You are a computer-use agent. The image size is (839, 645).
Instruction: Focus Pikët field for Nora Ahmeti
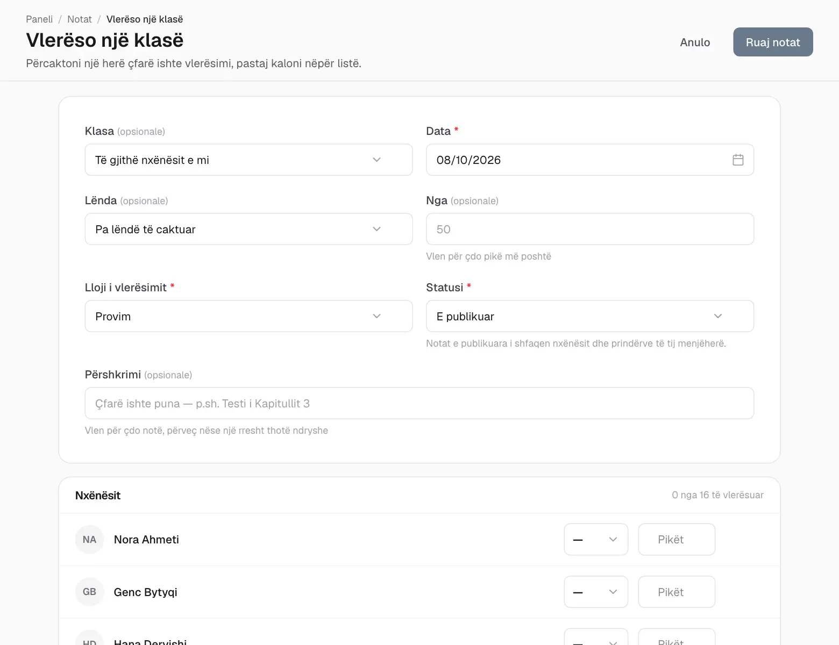coord(677,539)
